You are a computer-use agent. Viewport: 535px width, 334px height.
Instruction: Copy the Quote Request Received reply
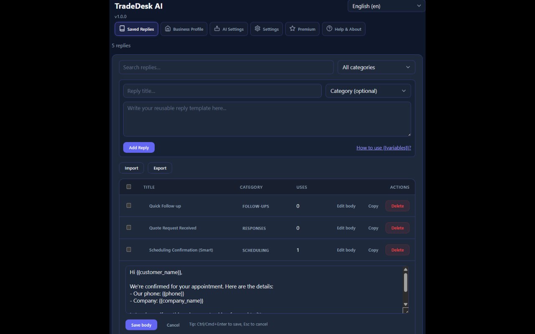tap(373, 228)
